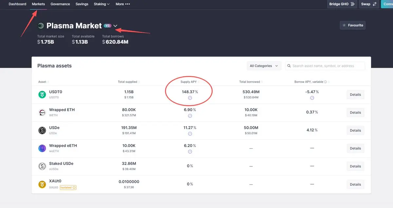Click total borrows $620.84M

(x=115, y=42)
